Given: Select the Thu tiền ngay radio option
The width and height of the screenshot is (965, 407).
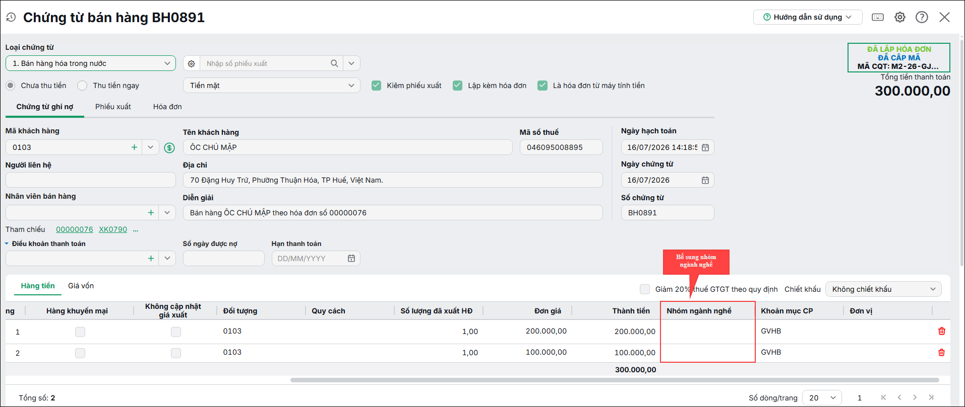Looking at the screenshot, I should pos(82,86).
